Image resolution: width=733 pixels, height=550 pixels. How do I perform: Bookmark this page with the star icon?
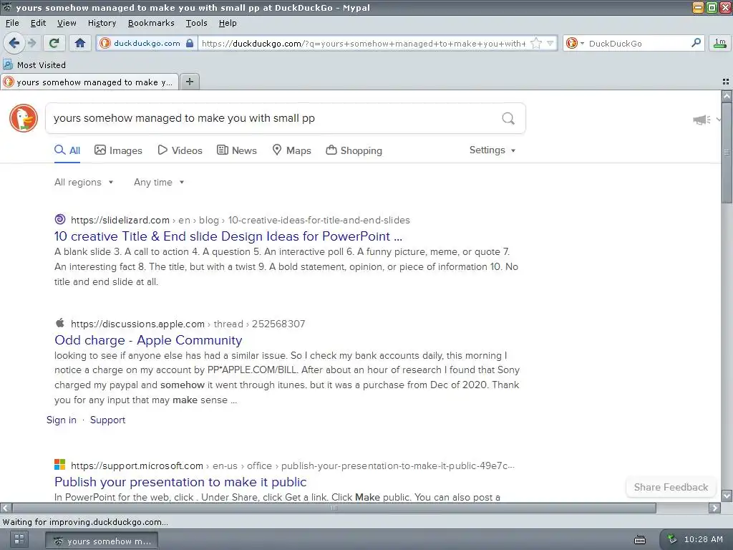click(536, 44)
